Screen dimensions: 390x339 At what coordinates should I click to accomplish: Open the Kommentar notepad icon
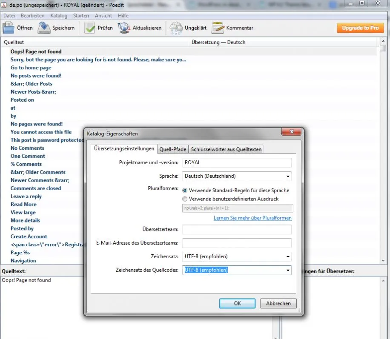pos(218,28)
